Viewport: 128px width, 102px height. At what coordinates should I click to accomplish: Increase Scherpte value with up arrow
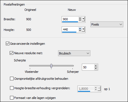(96, 66)
